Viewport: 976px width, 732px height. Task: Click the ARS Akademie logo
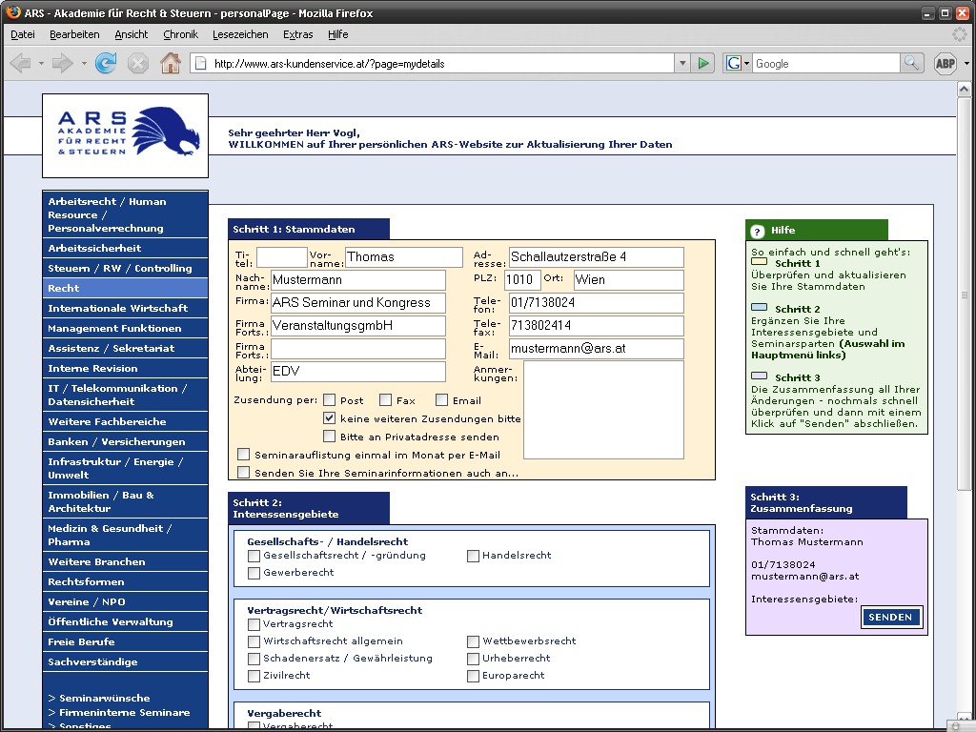[x=125, y=135]
